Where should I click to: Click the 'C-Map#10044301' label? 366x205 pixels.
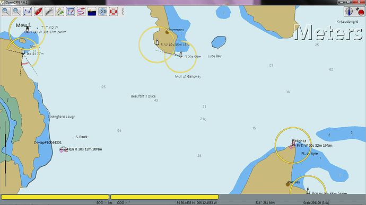click(48, 142)
